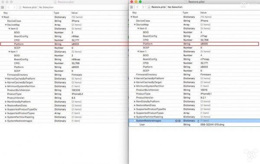Click Restore.plist breadcrumb in right window

click(159, 7)
